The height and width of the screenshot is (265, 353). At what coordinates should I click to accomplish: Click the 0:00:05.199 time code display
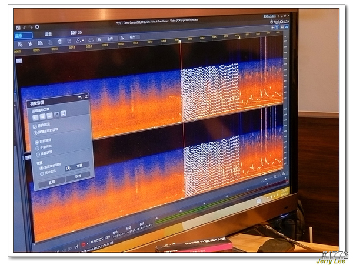[x=101, y=239]
